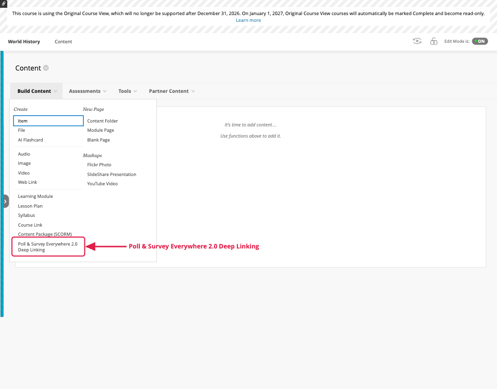The width and height of the screenshot is (497, 389).
Task: Select Poll & Survey Everywhere 2.0 Deep Linking
Action: coord(48,247)
